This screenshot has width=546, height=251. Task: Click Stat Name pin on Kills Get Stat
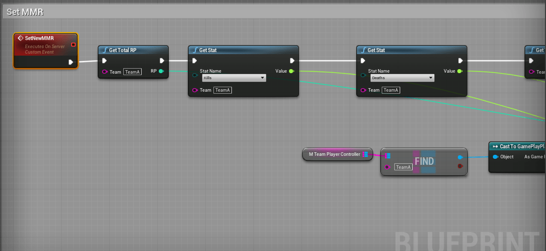(195, 75)
